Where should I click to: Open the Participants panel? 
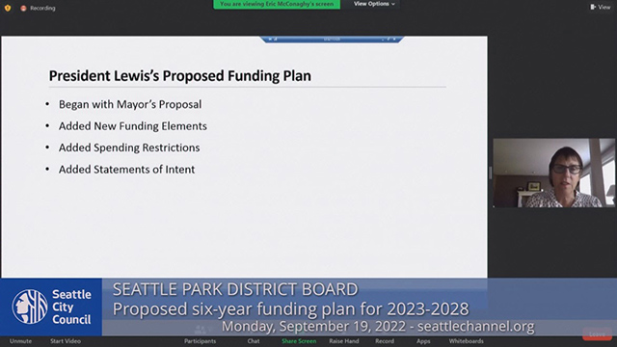coord(200,341)
